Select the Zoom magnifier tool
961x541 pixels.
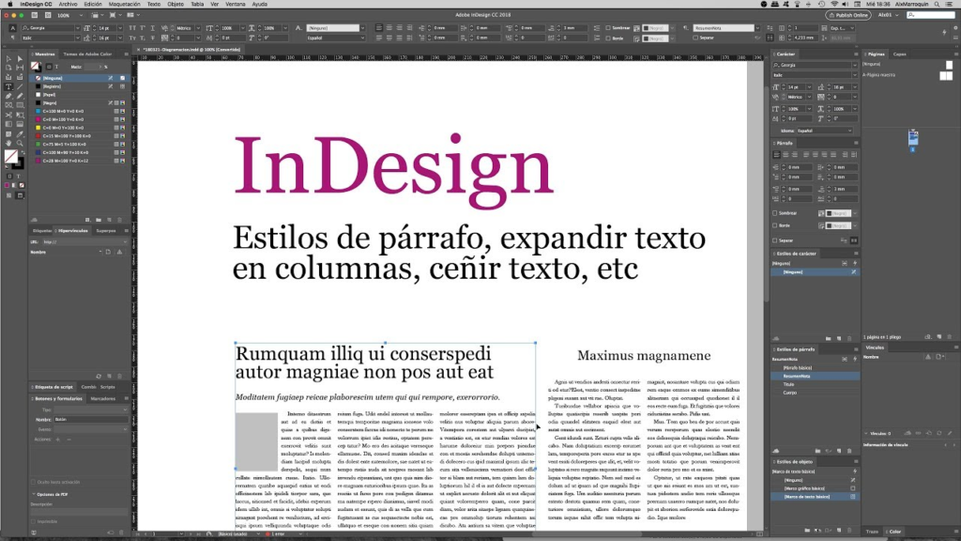click(x=19, y=142)
